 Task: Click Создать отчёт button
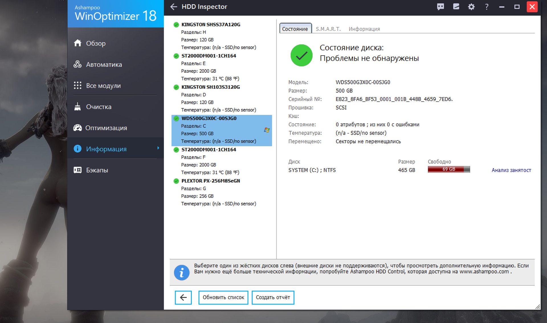(x=273, y=297)
